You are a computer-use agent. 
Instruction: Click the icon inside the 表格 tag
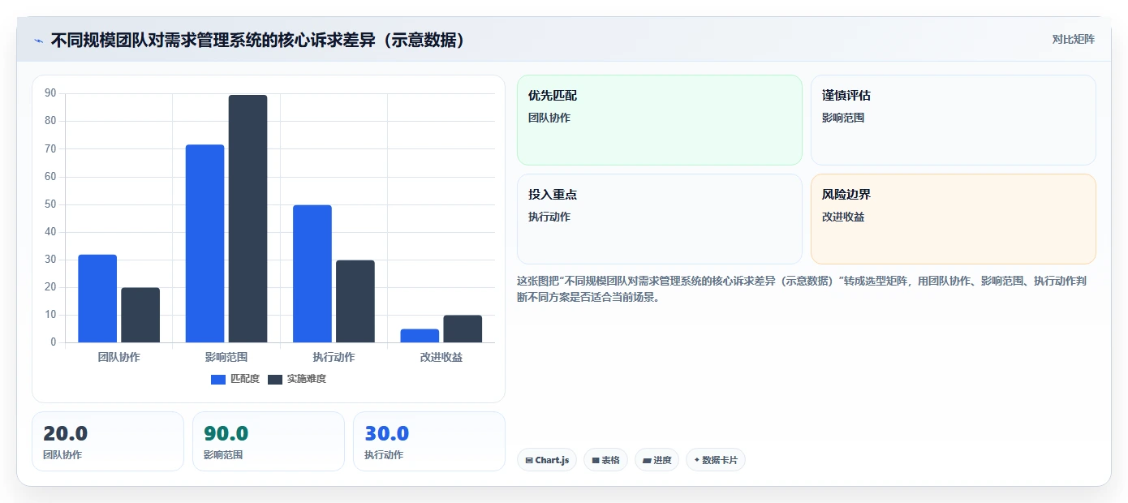[x=596, y=461]
